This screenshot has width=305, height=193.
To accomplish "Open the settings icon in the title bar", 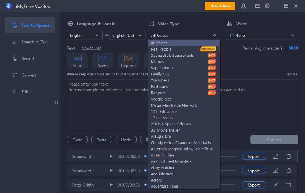I will click(x=267, y=6).
